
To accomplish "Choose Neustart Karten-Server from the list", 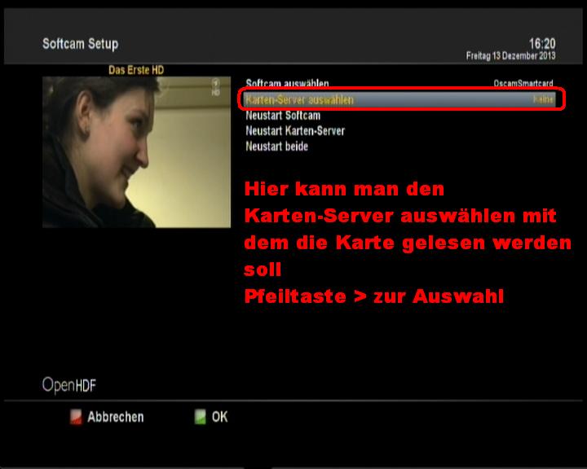I will (x=295, y=131).
